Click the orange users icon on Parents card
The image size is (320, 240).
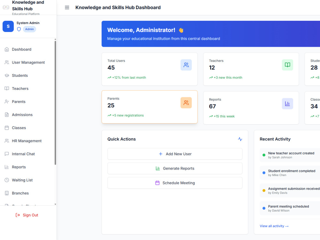point(186,103)
